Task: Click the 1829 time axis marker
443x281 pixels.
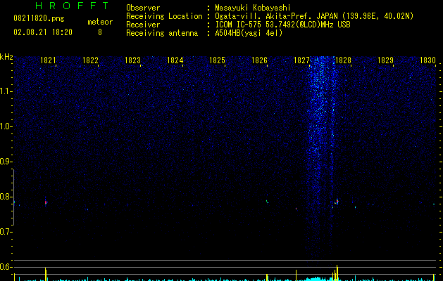Action: pos(385,60)
